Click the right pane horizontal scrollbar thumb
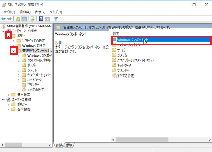 [x=142, y=139]
